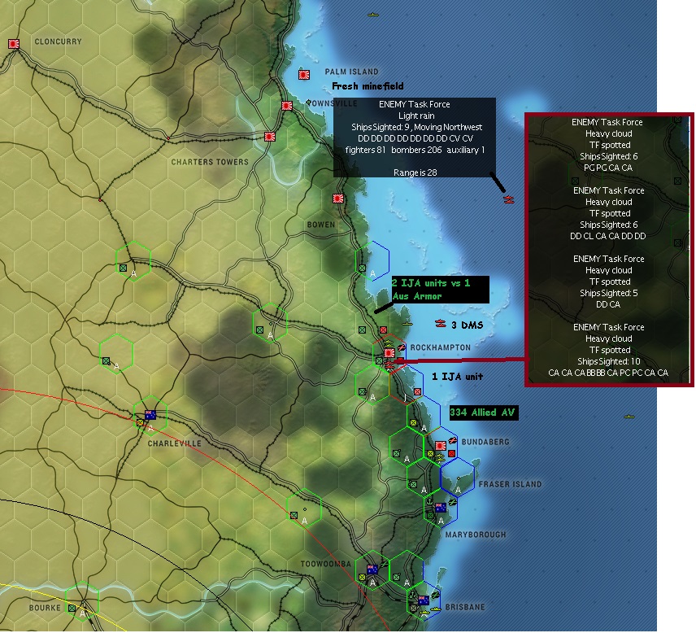Select the Australian flag at Brisbane

424,600
